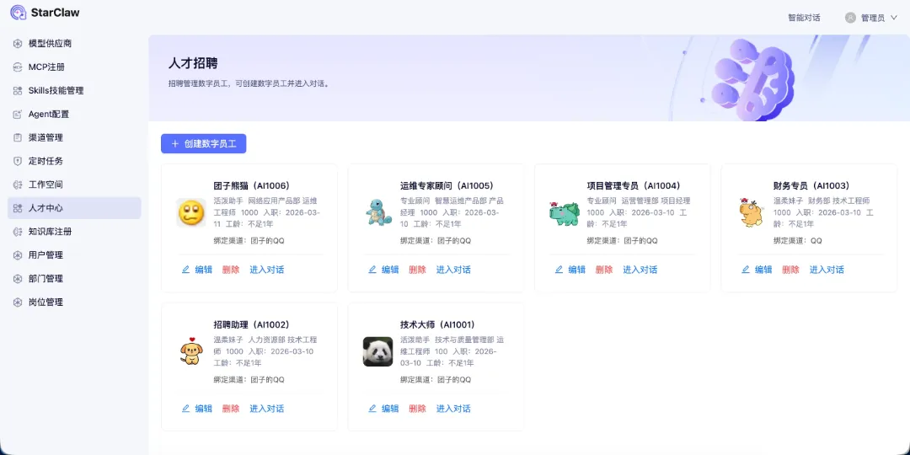The image size is (910, 455).
Task: Click the 渠道管理 sidebar icon
Action: pyautogui.click(x=18, y=137)
